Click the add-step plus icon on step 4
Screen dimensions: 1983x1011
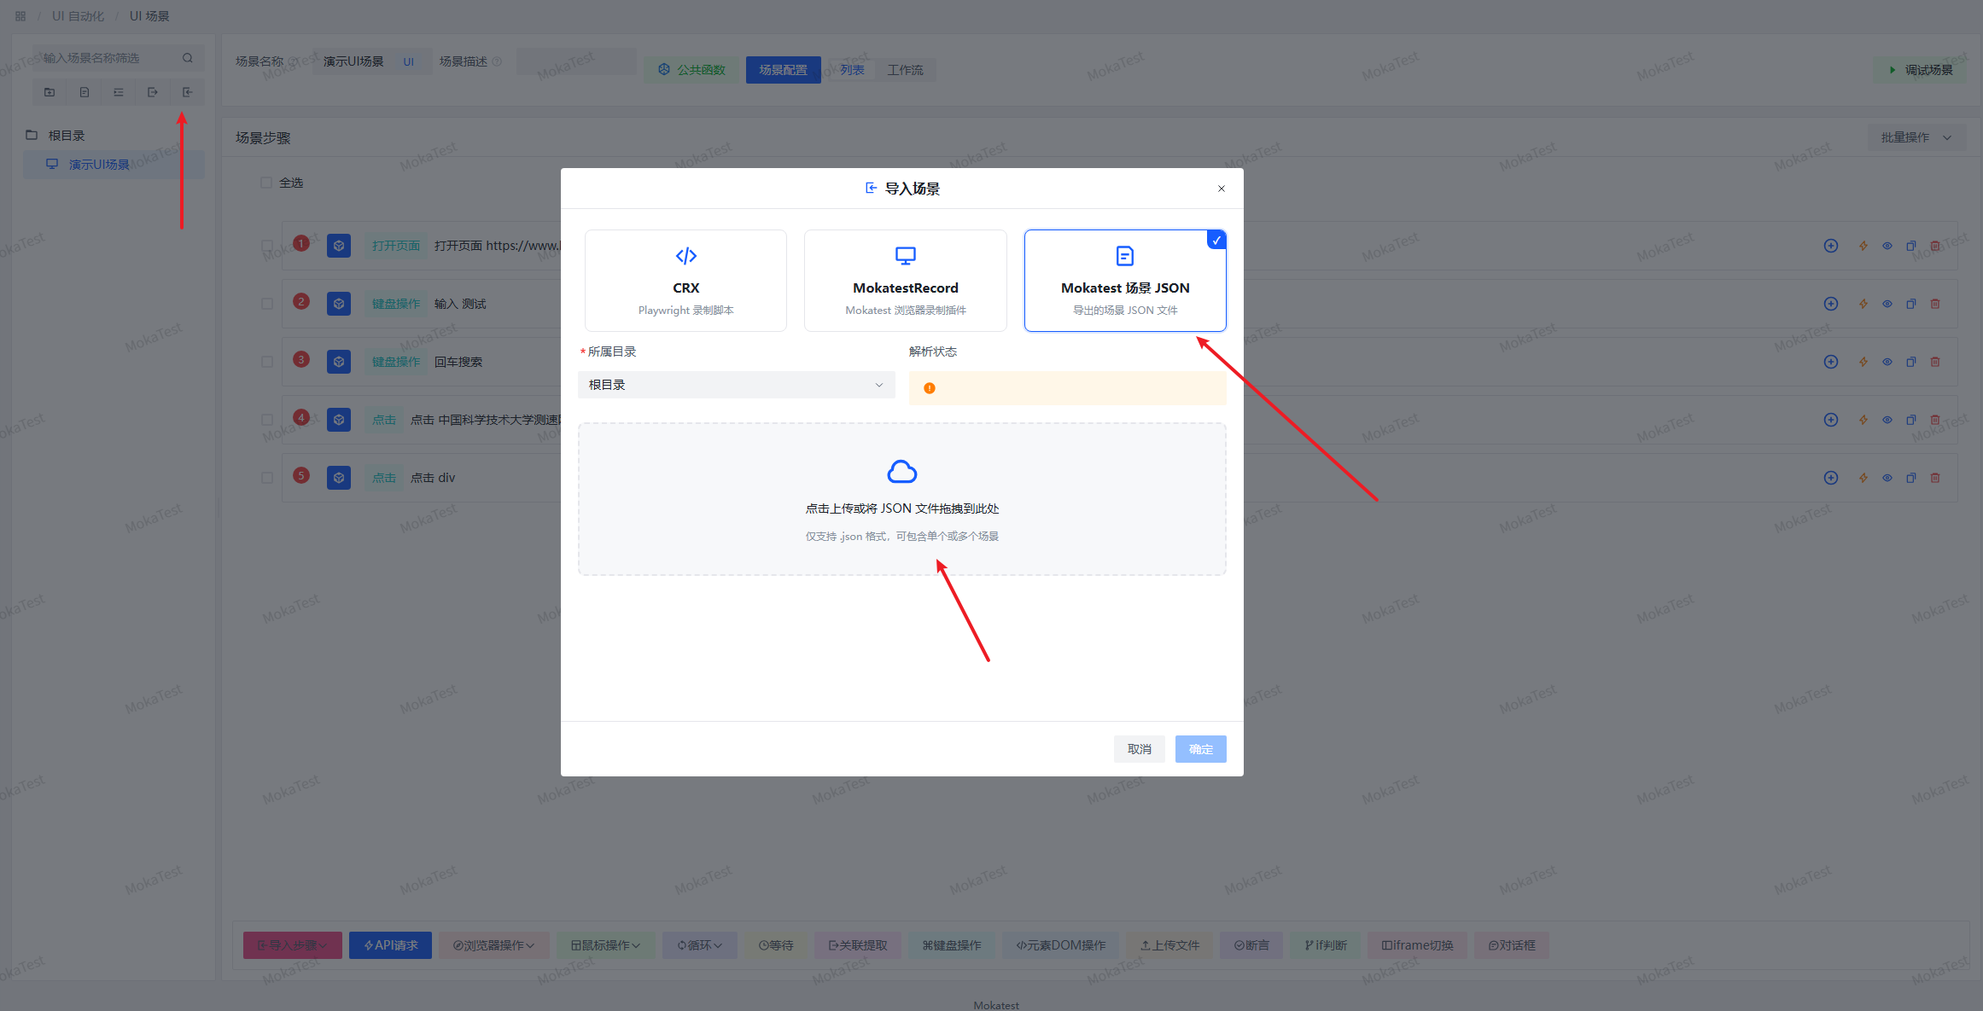1831,420
